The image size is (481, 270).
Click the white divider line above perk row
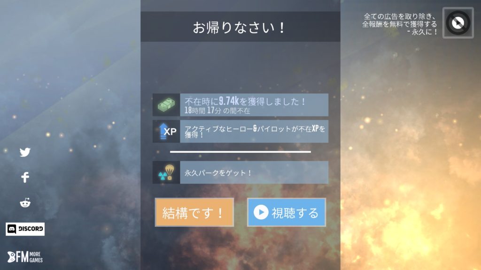240,151
